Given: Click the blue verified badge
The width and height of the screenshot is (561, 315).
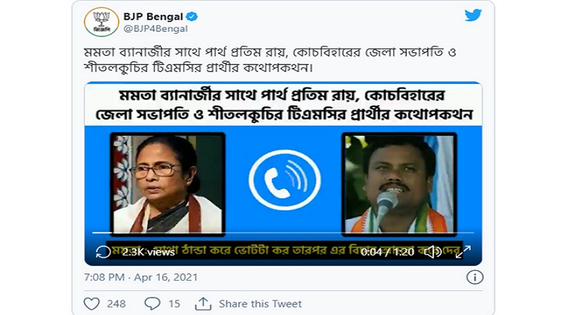Looking at the screenshot, I should click(x=192, y=16).
